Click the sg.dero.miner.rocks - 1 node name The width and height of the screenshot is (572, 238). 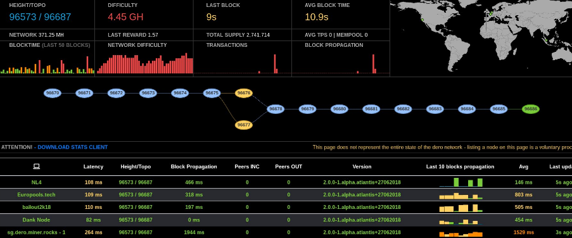36,232
